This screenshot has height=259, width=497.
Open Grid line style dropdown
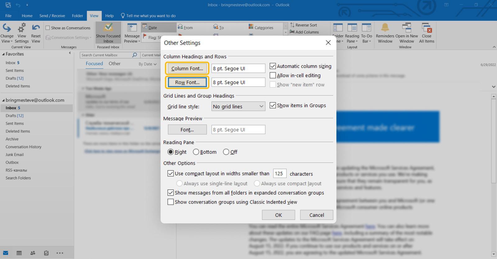tap(238, 106)
